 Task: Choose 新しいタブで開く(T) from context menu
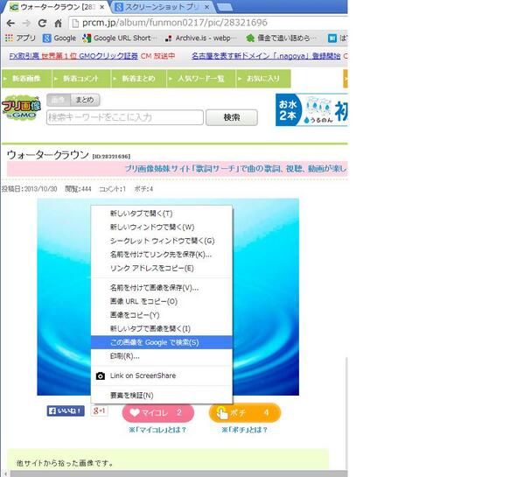162,214
